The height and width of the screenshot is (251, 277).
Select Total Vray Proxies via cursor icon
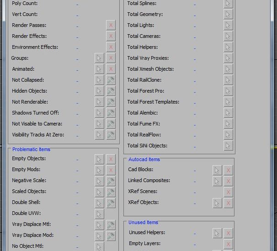228,58
